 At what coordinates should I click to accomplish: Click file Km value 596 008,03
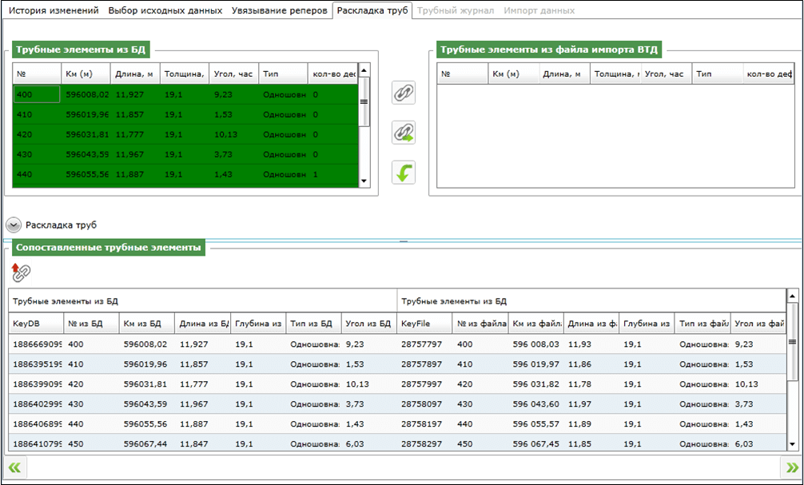535,344
